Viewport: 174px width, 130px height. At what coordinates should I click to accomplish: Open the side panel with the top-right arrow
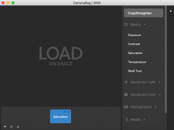click(171, 11)
